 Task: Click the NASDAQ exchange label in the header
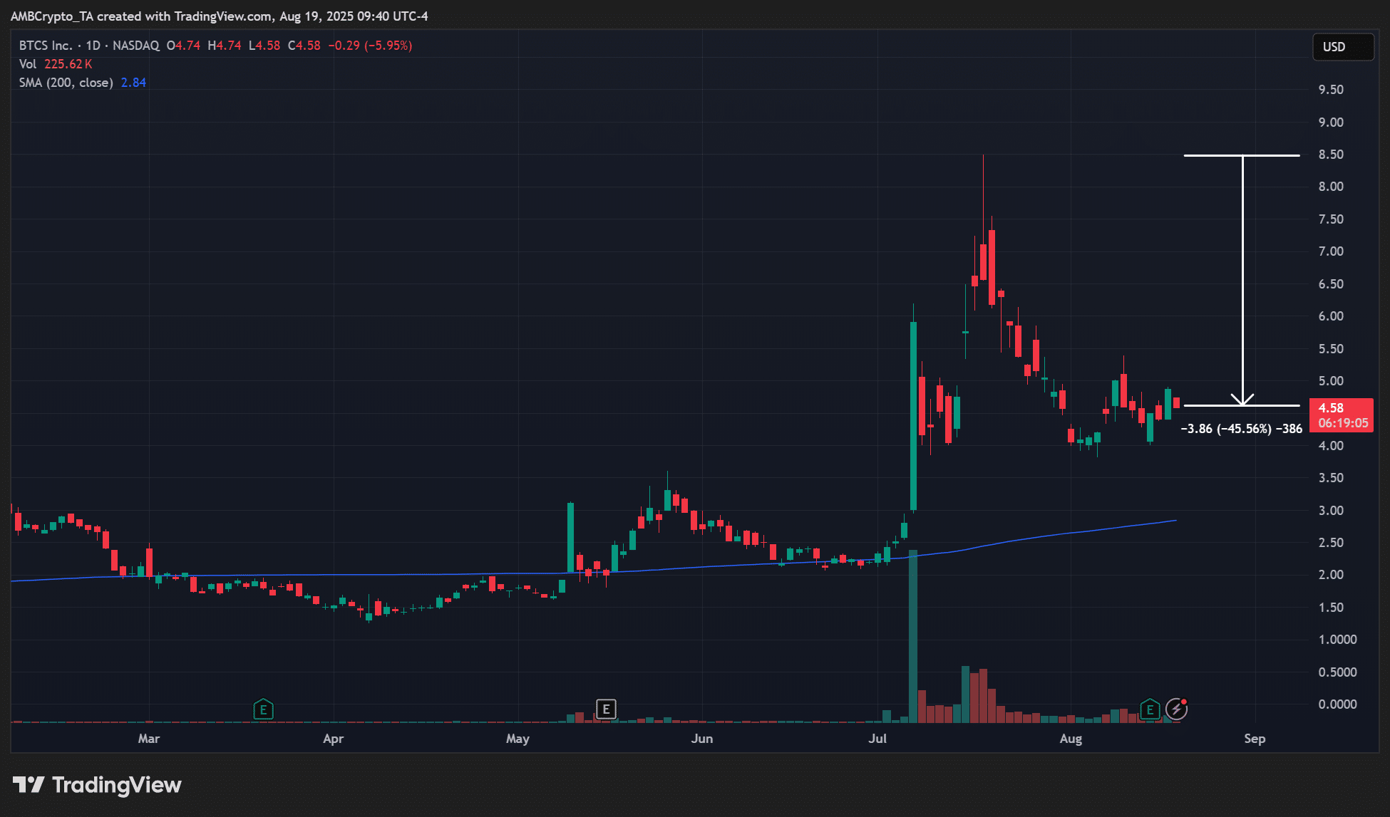[x=136, y=46]
